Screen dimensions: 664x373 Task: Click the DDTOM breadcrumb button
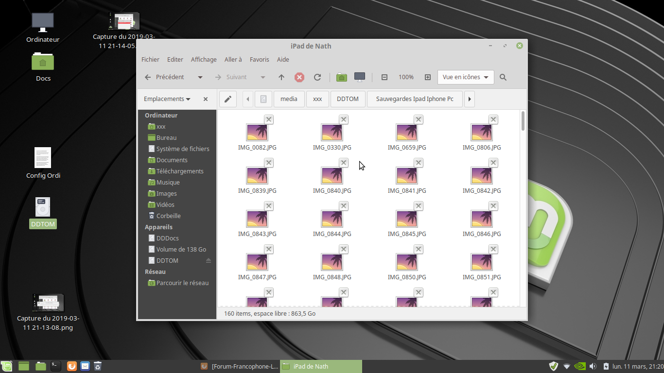(348, 99)
